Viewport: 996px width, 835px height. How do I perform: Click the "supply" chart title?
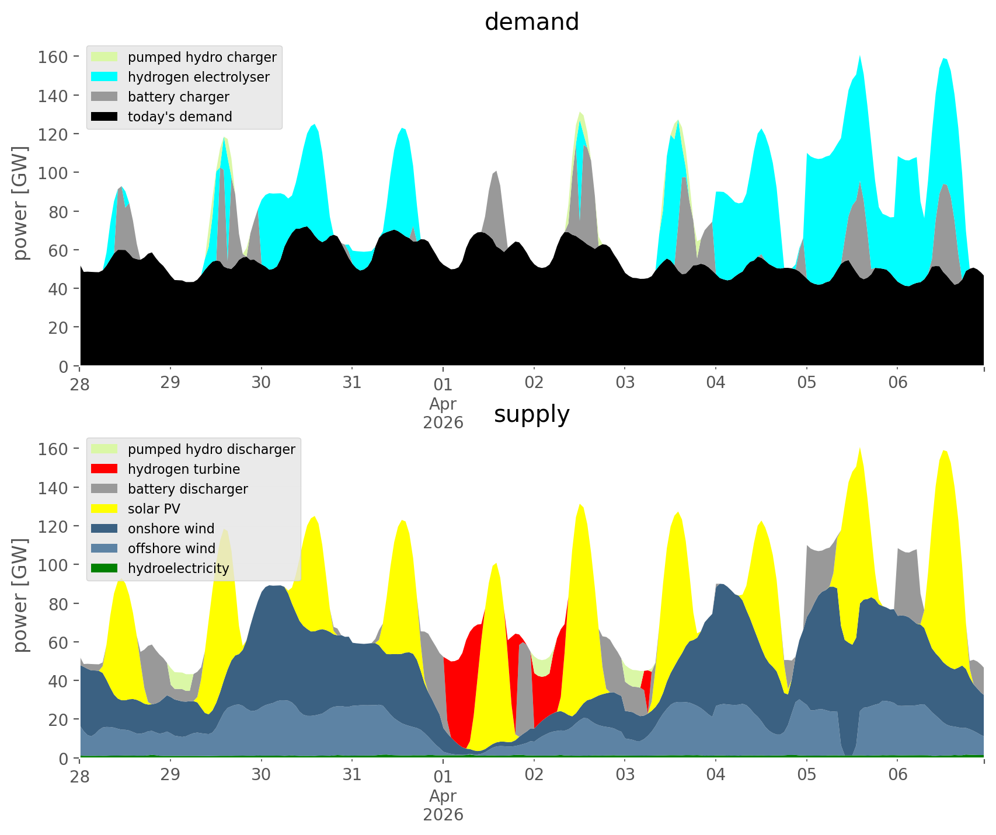531,414
